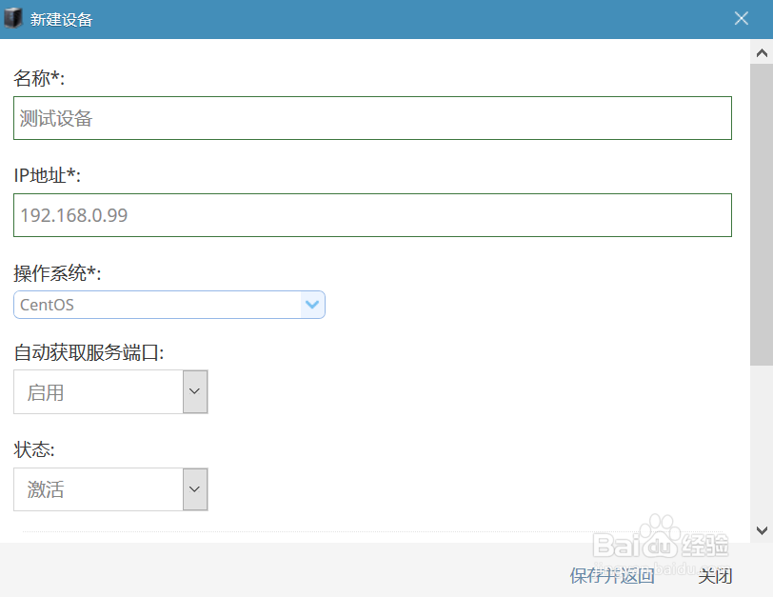Click the 名称*: label
The image size is (773, 597).
click(x=39, y=78)
